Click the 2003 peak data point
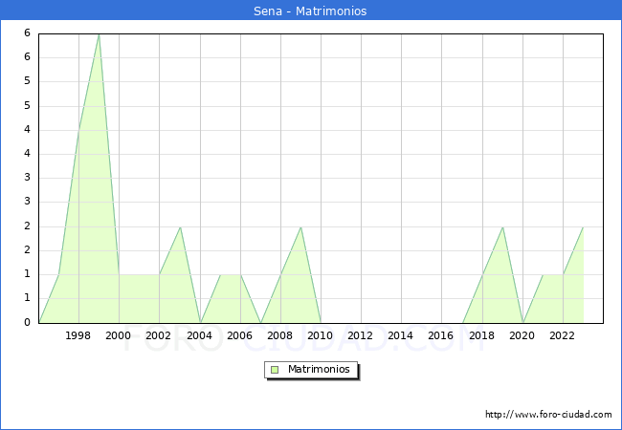Image resolution: width=622 pixels, height=430 pixels. pos(181,226)
